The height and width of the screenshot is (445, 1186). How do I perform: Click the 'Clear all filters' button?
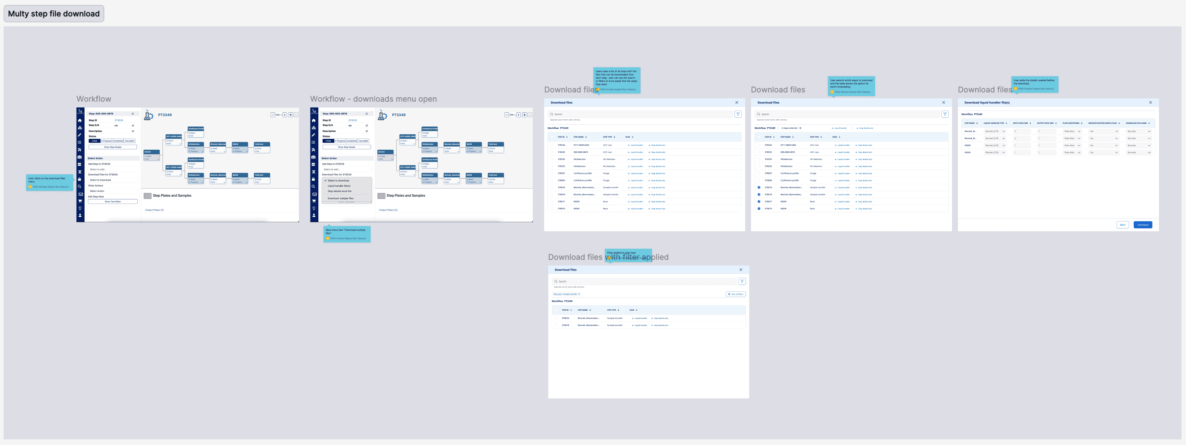point(735,294)
